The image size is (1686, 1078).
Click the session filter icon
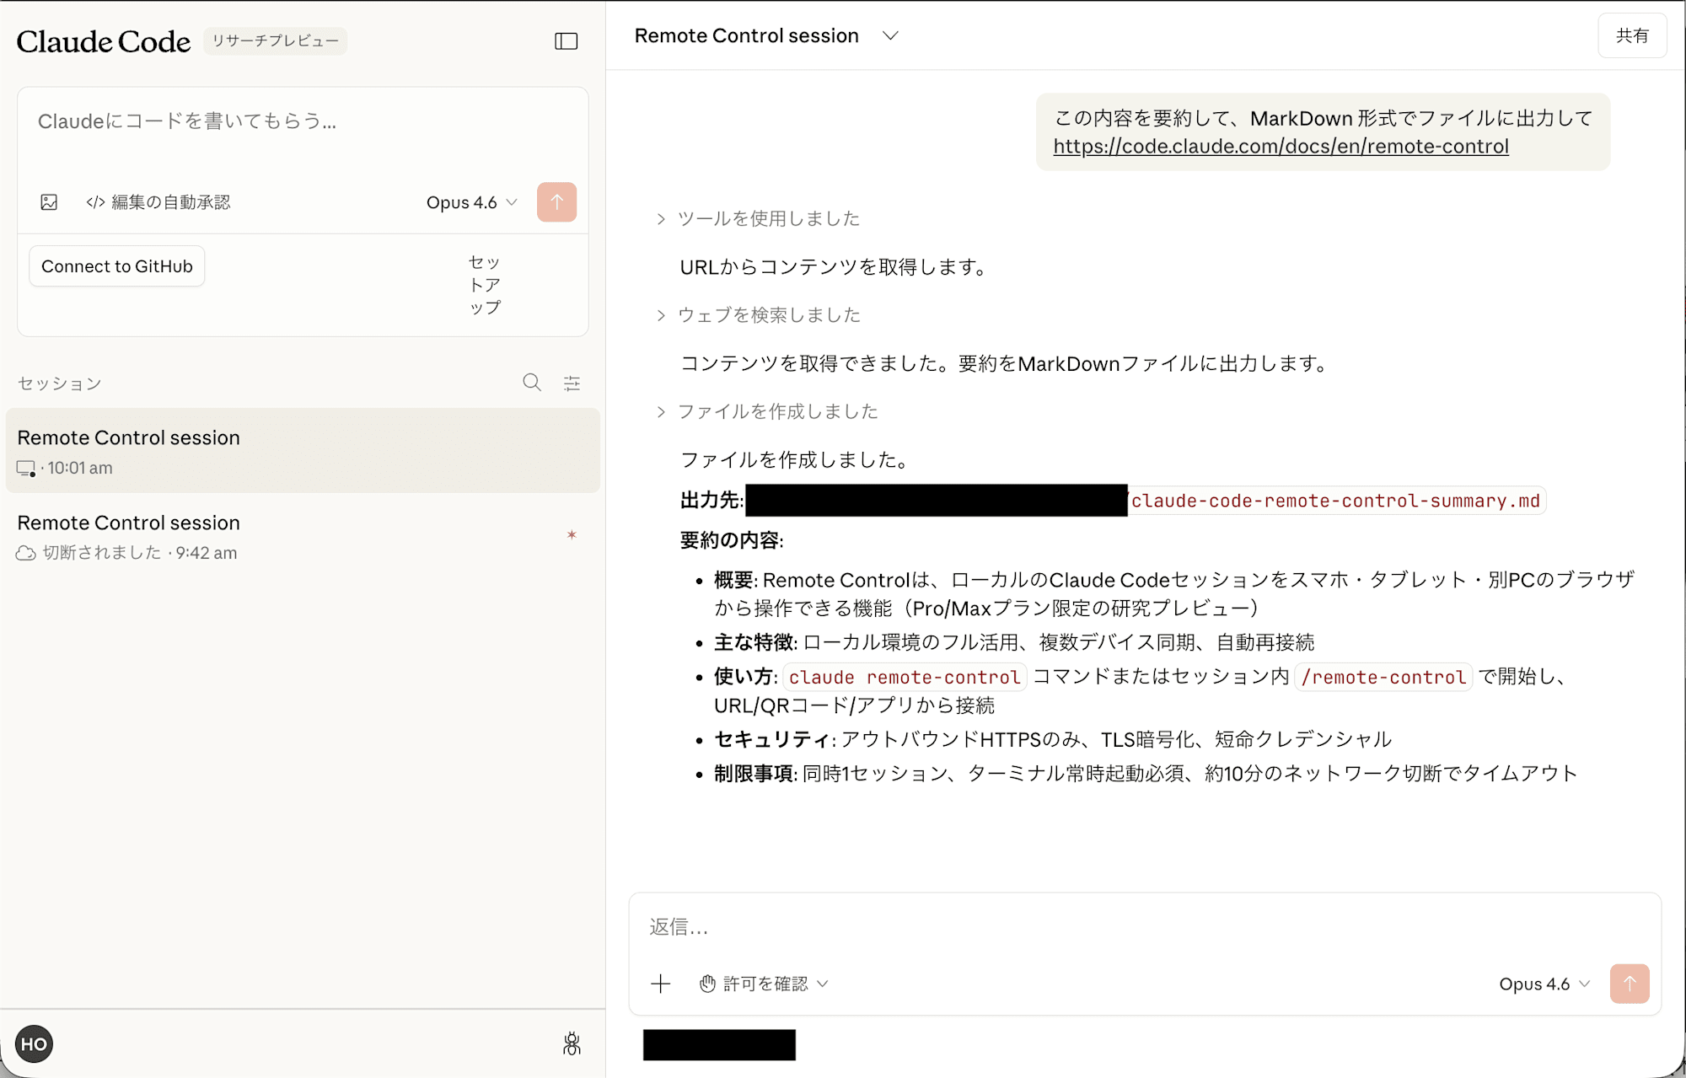tap(572, 383)
